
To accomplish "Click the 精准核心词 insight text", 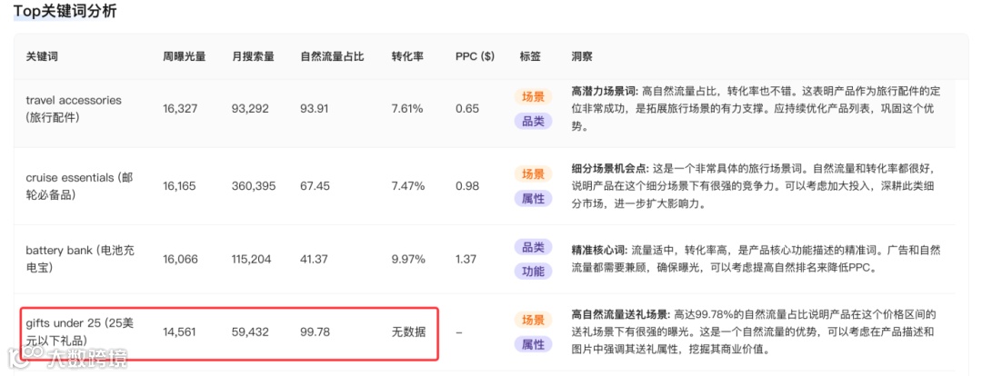I will click(756, 259).
